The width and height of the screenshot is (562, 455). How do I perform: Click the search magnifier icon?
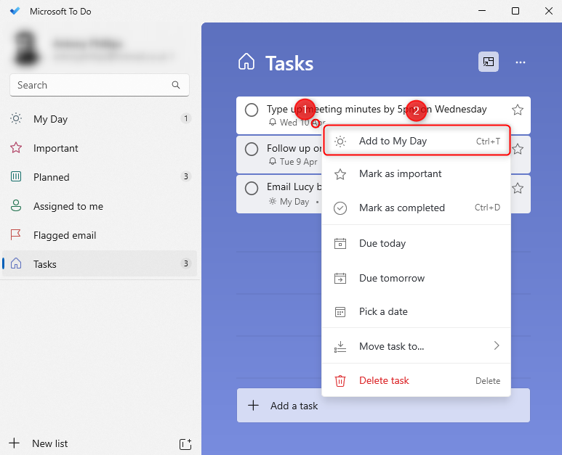click(176, 85)
